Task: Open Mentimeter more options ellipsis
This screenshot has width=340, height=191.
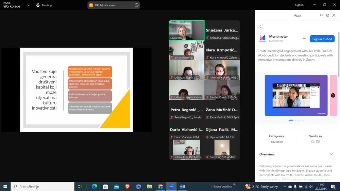Action: click(304, 39)
